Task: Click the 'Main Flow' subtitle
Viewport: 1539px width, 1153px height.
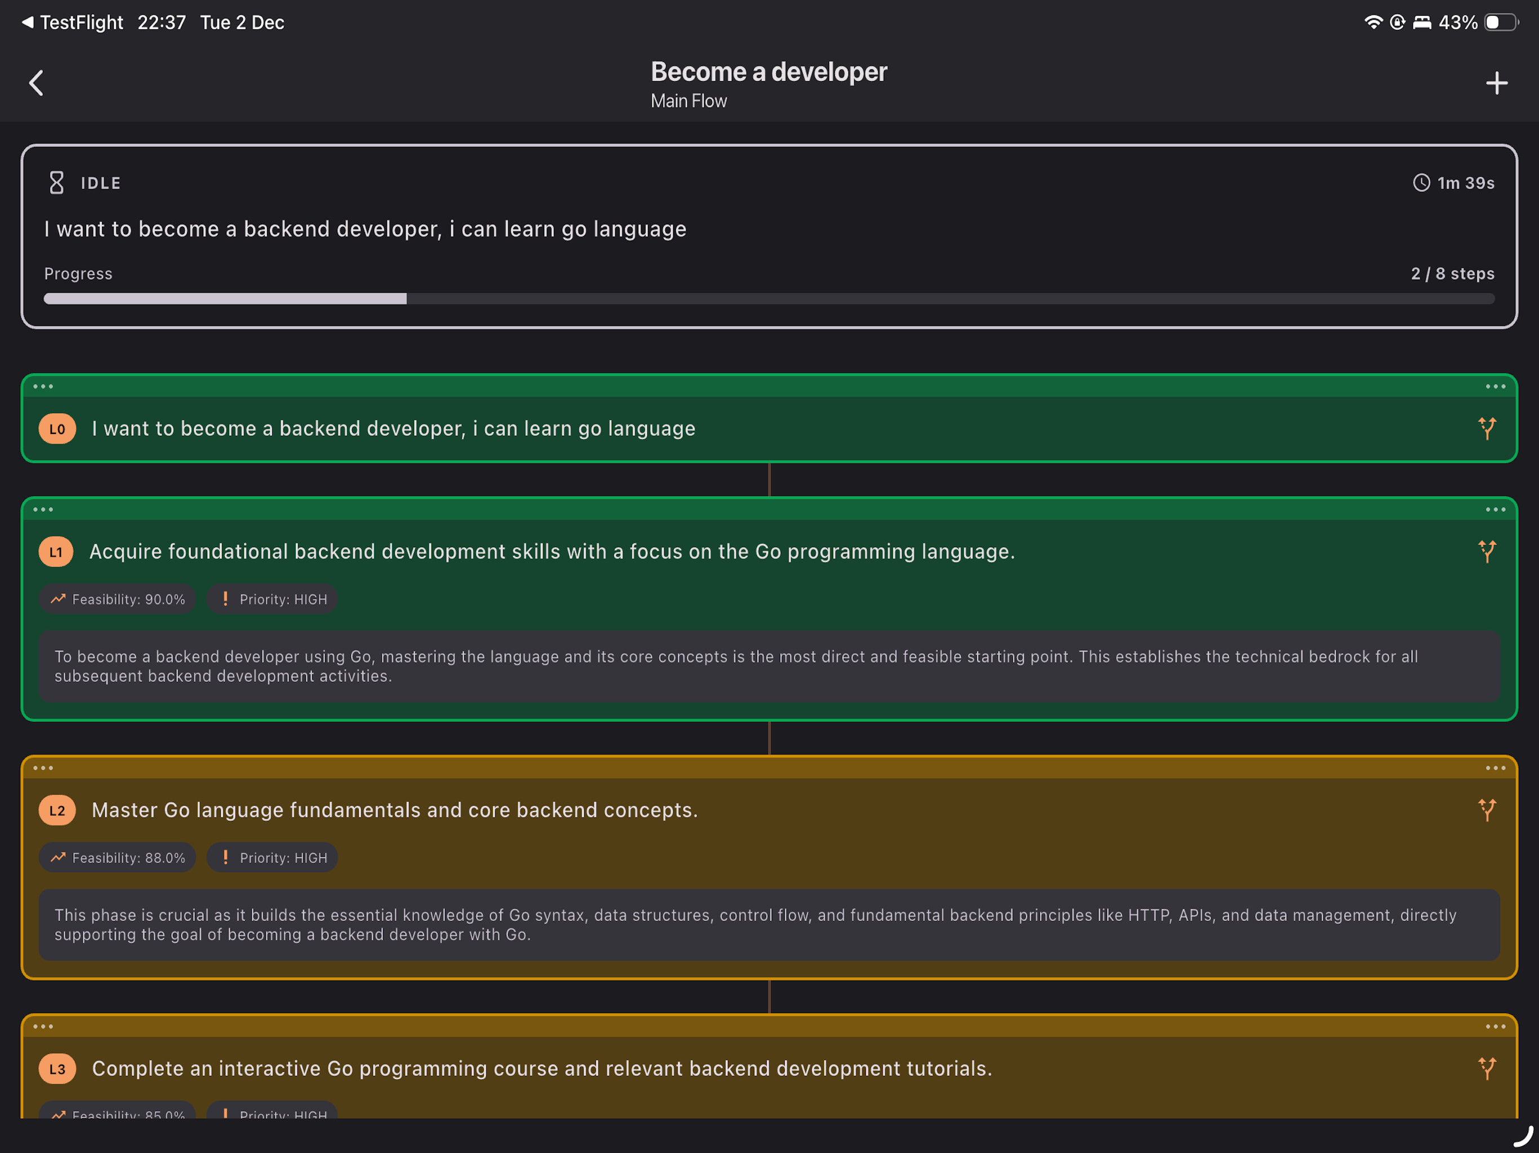Action: coord(689,101)
